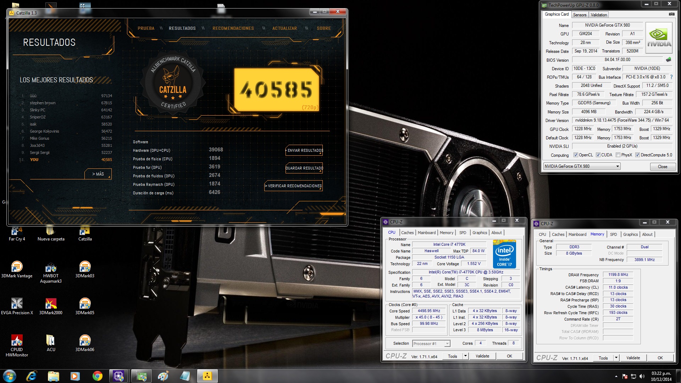This screenshot has height=383, width=681.
Task: Click the MÁS button under best results
Action: click(98, 174)
